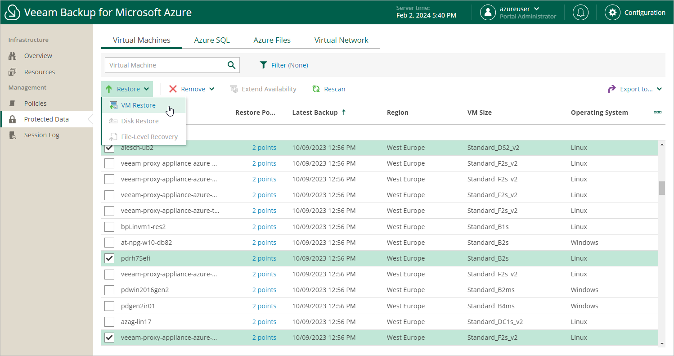Image resolution: width=674 pixels, height=356 pixels.
Task: Switch to the Azure Files tab
Action: click(x=272, y=40)
